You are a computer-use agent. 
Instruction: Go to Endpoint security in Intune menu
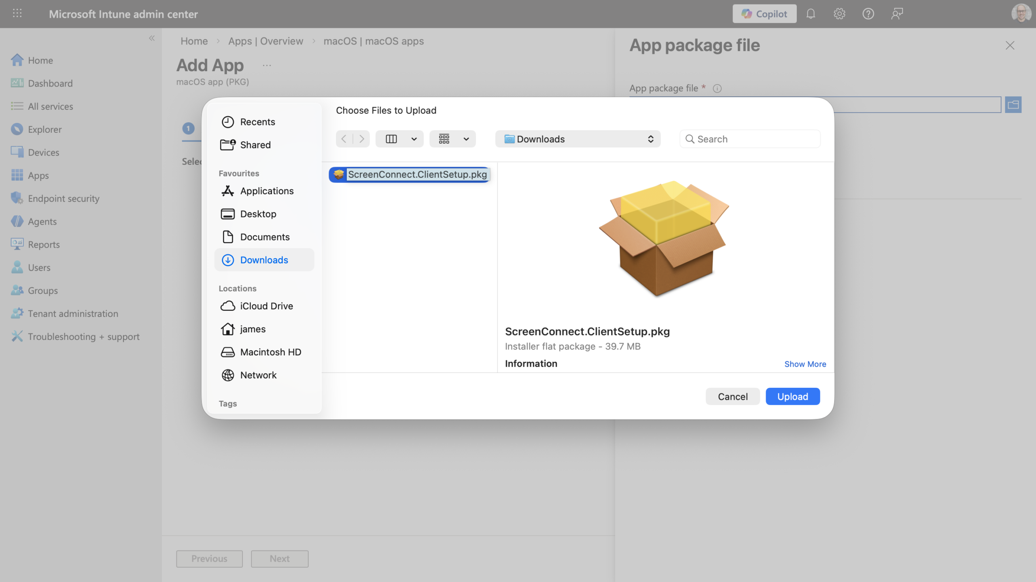64,198
